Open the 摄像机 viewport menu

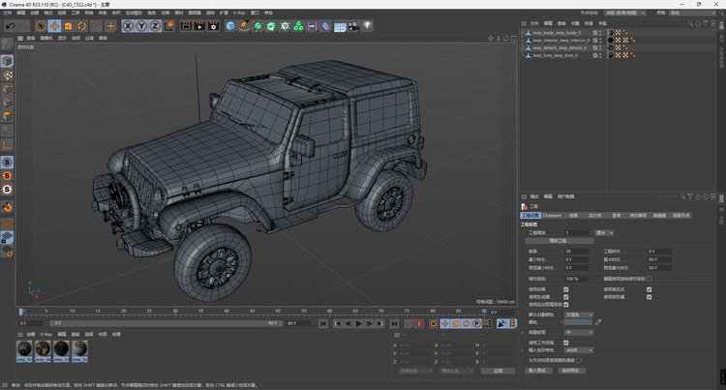pos(46,38)
